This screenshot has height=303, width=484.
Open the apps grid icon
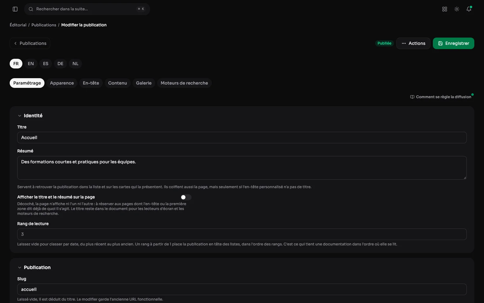[445, 9]
